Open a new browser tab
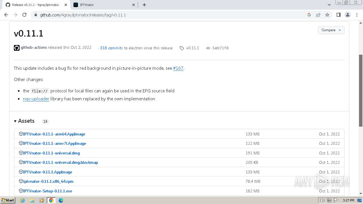Viewport: 363px width, 204px height. pos(144,5)
